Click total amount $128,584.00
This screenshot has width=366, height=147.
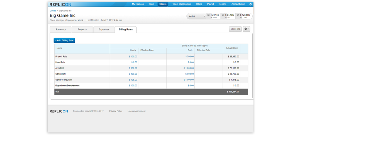click(233, 92)
